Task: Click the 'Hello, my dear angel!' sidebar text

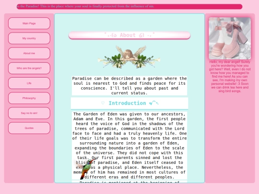Action: [230, 76]
